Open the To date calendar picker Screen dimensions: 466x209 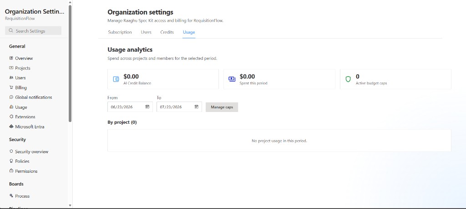pyautogui.click(x=197, y=107)
